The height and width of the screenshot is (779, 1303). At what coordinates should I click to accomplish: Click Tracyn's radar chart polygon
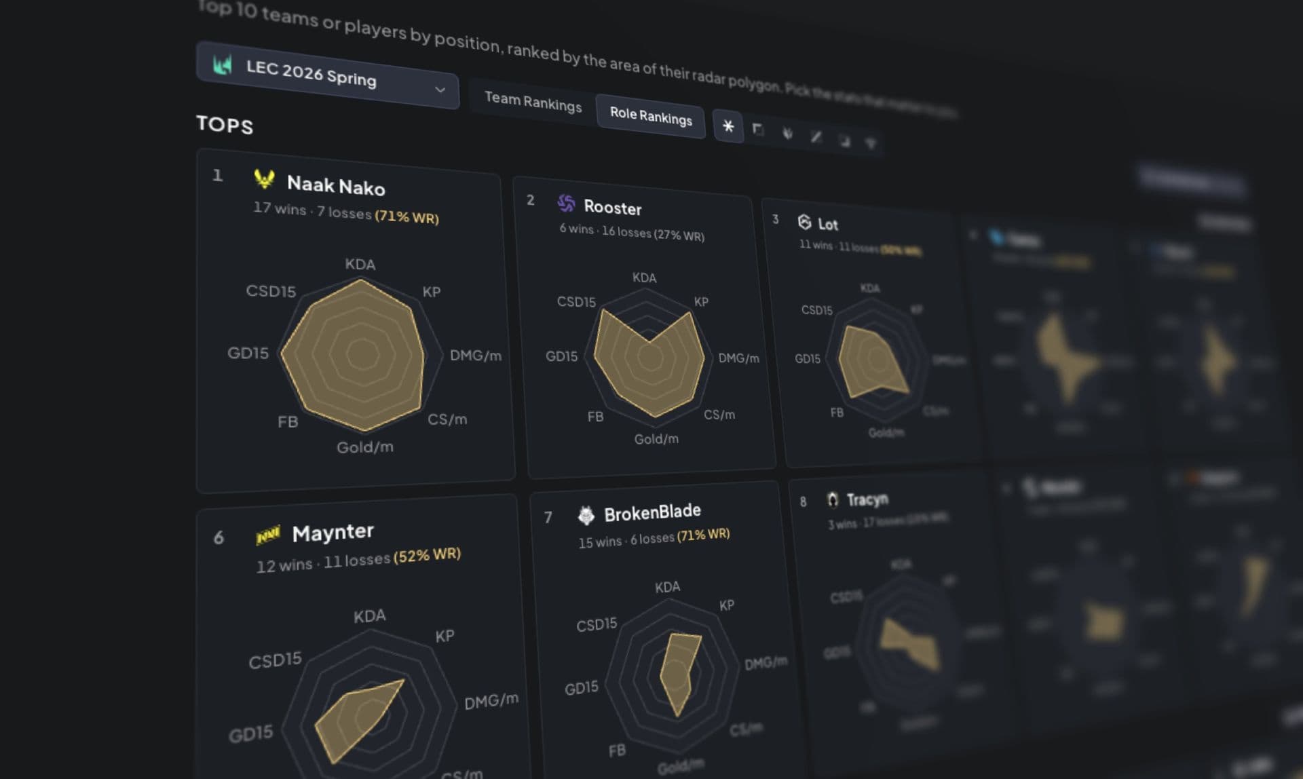[x=909, y=643]
